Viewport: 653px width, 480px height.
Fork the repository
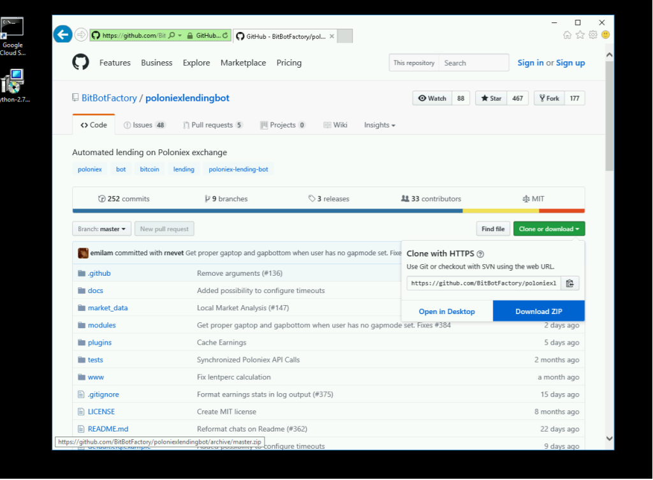click(549, 98)
